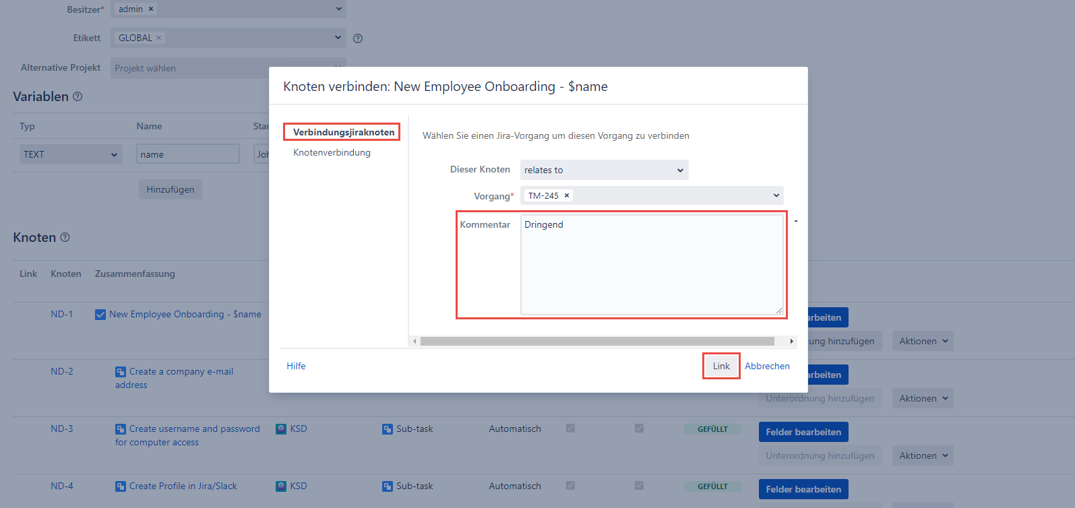1075x508 pixels.
Task: Click Abbrechen to cancel the dialog
Action: (767, 366)
